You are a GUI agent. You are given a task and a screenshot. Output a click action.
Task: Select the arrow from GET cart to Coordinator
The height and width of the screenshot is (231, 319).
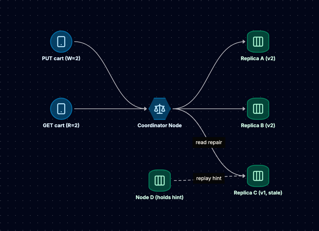pyautogui.click(x=110, y=109)
